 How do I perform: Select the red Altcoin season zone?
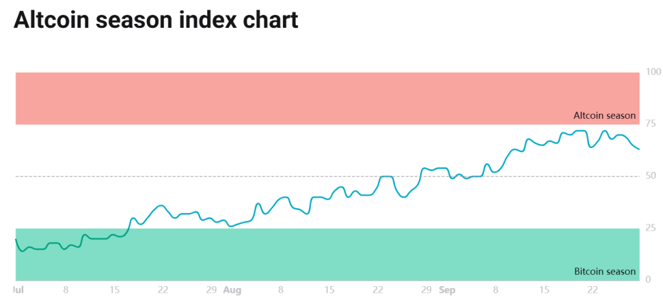pyautogui.click(x=324, y=98)
